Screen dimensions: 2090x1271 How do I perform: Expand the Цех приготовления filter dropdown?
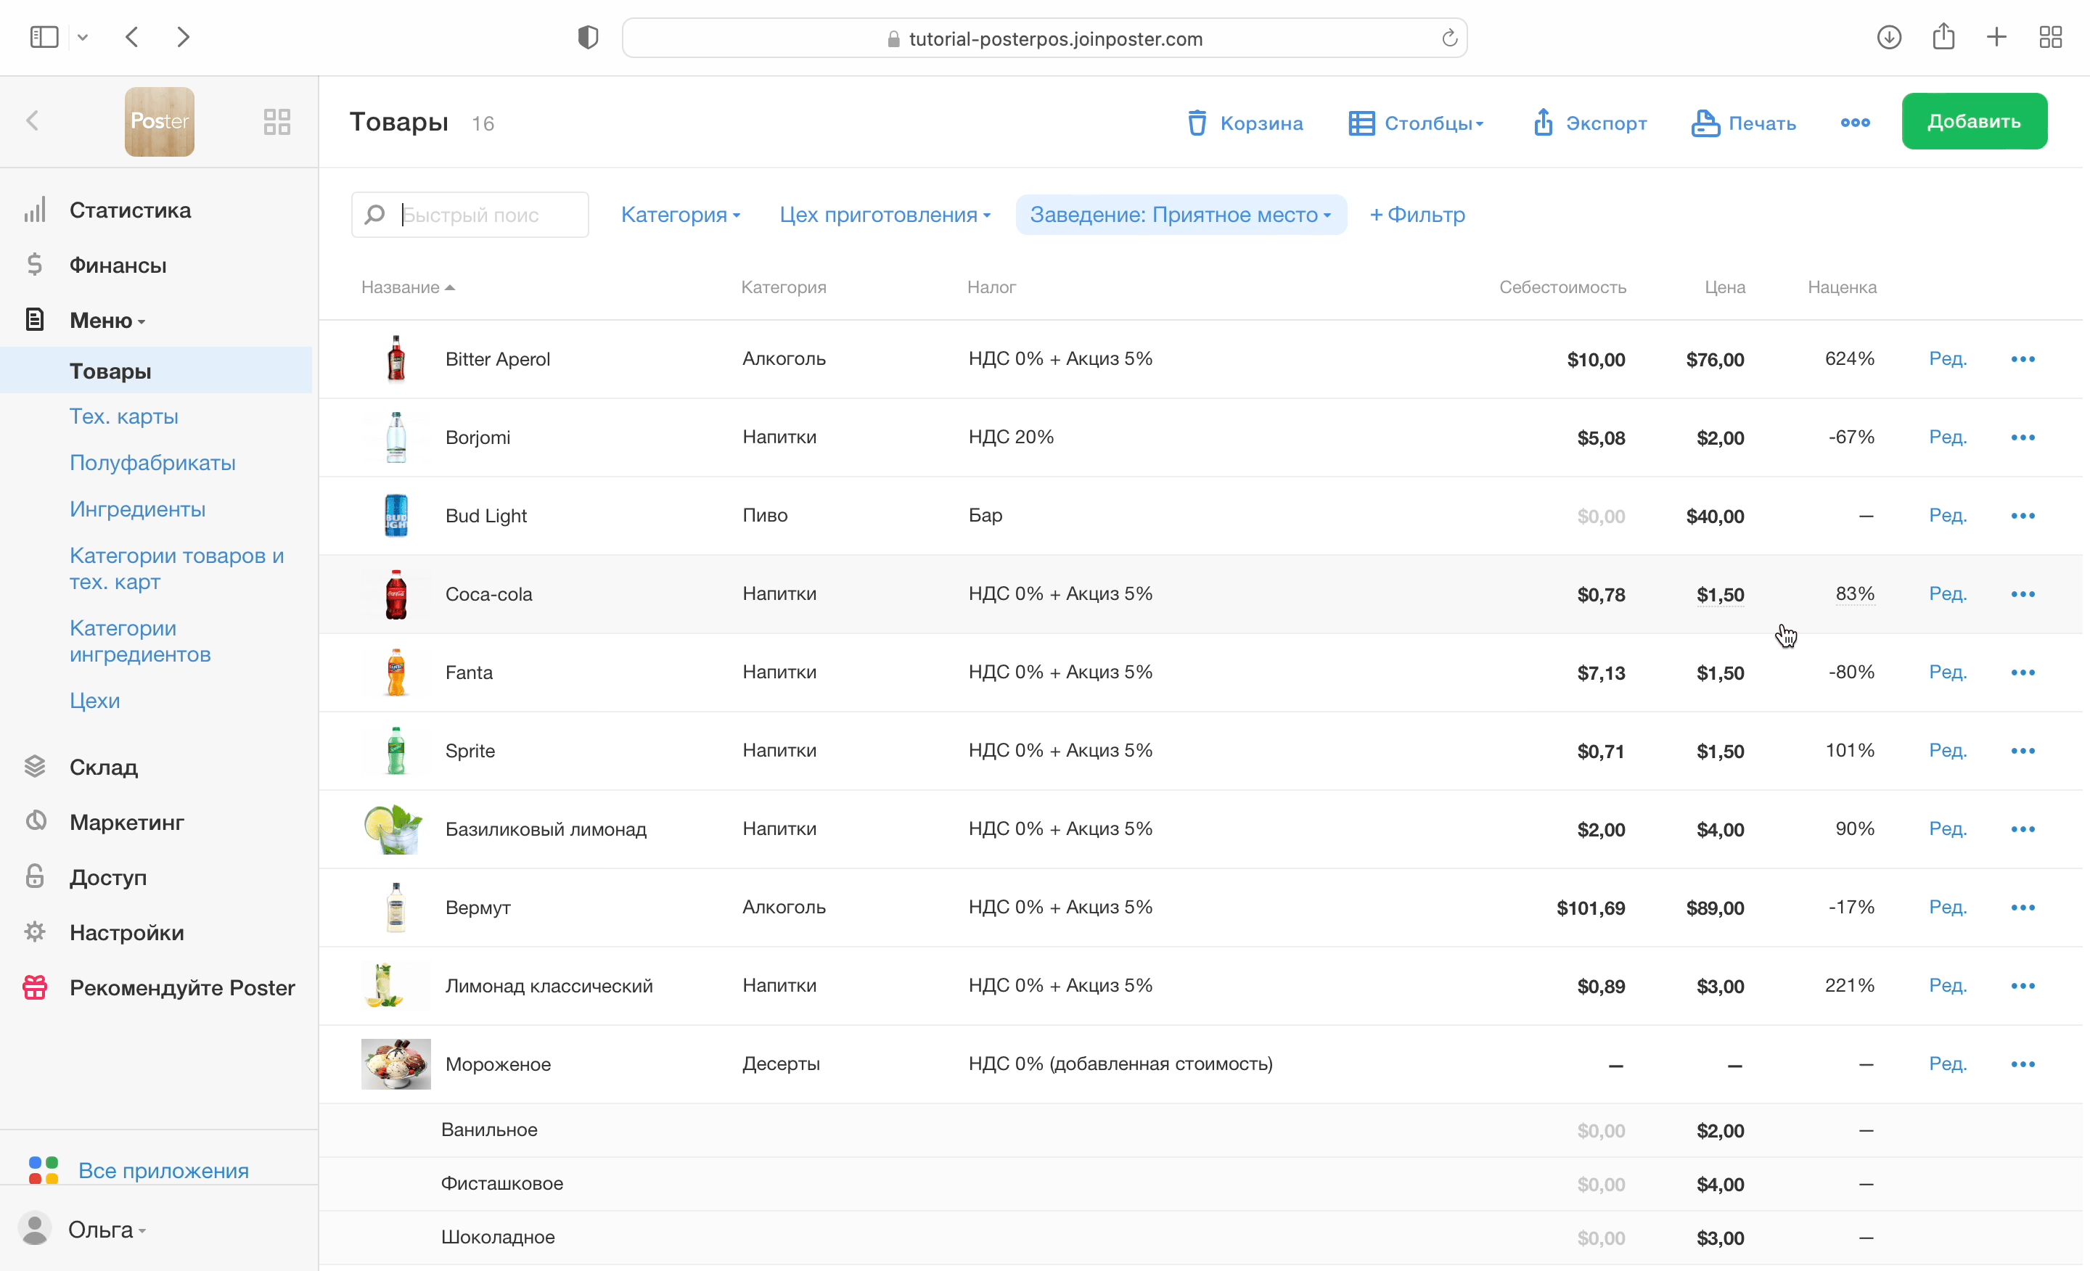885,215
